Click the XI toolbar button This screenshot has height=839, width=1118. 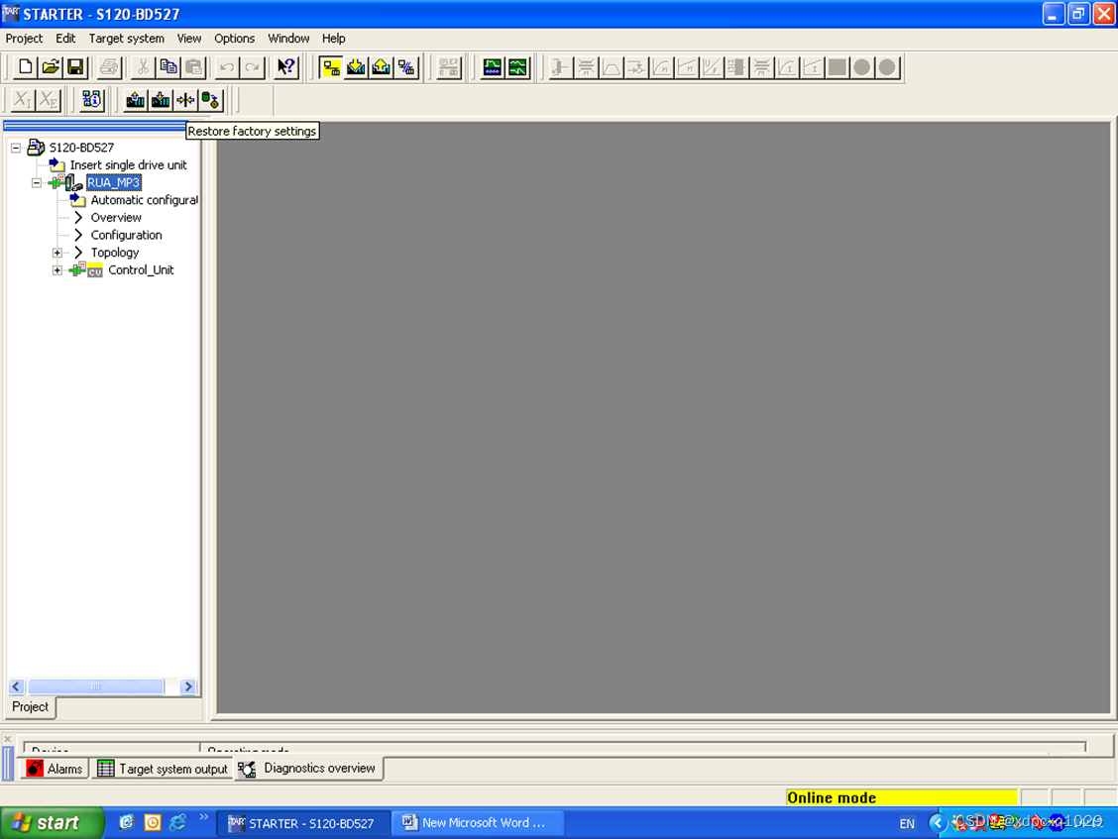coord(23,100)
